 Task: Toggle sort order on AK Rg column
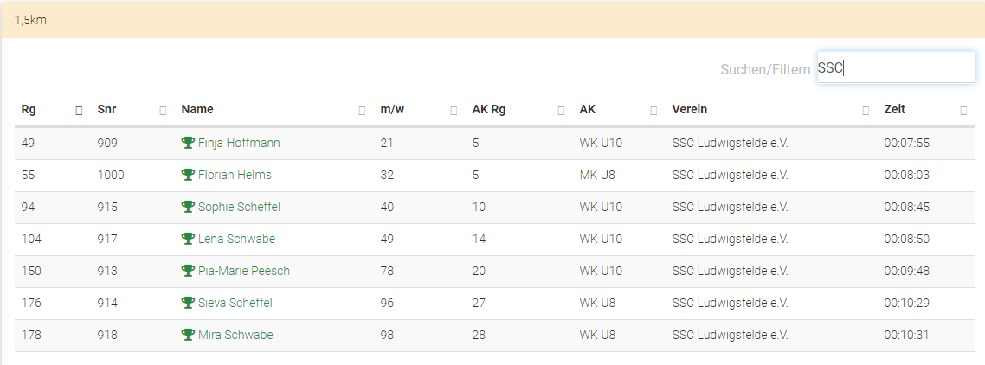click(x=561, y=111)
